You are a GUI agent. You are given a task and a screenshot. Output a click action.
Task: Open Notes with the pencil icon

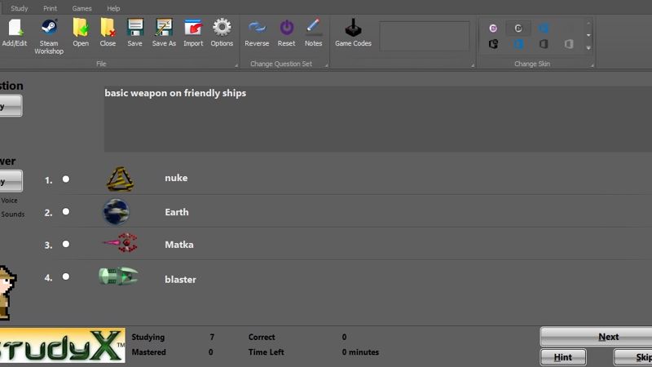pyautogui.click(x=313, y=33)
